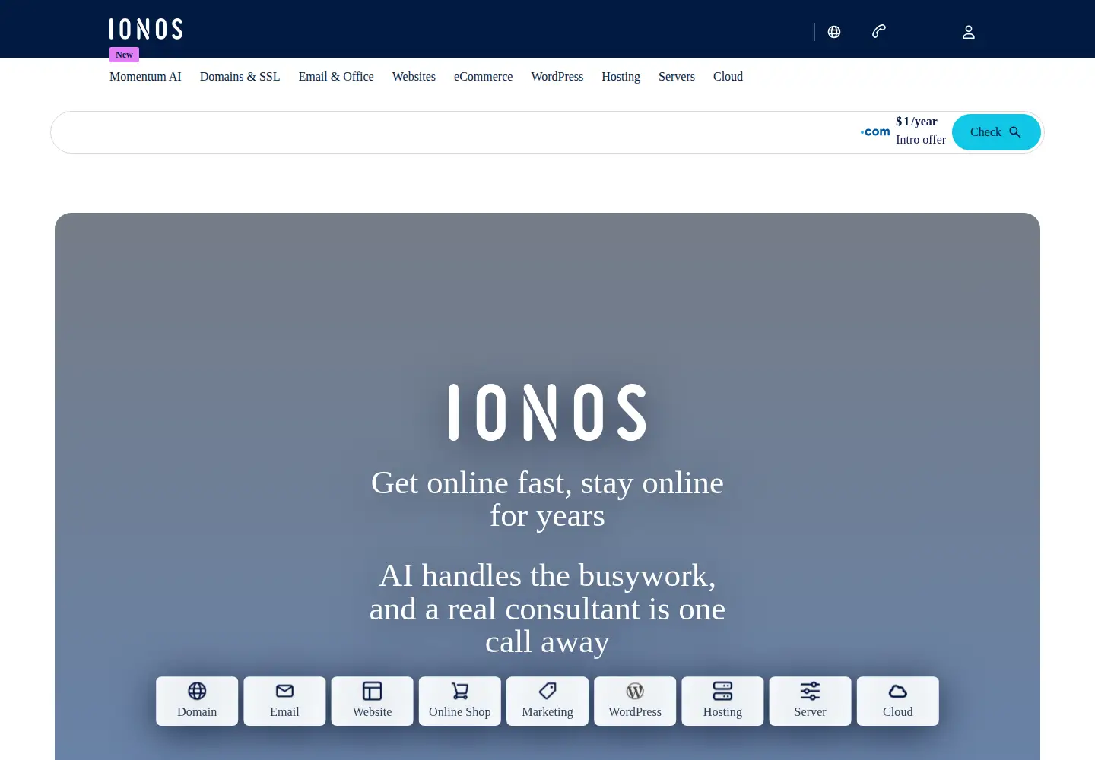Select the Cloud icon tile
Viewport: 1095px width, 760px height.
[898, 701]
